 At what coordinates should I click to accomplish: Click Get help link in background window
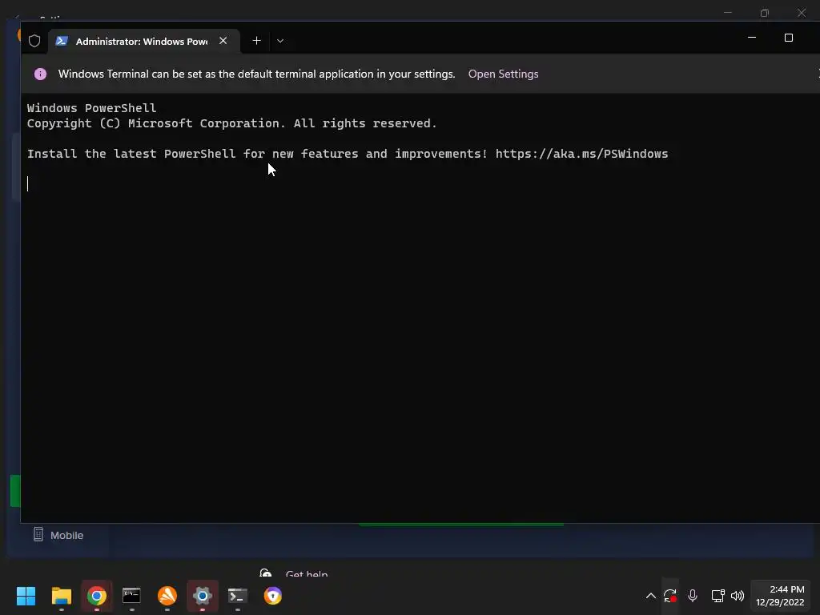pos(307,574)
